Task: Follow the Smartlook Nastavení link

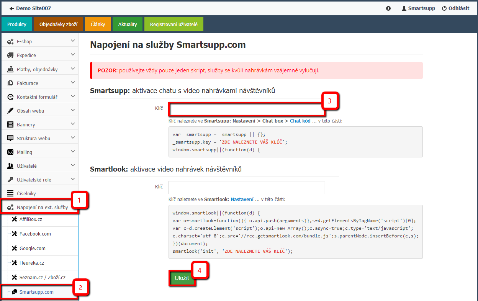Action: point(242,199)
